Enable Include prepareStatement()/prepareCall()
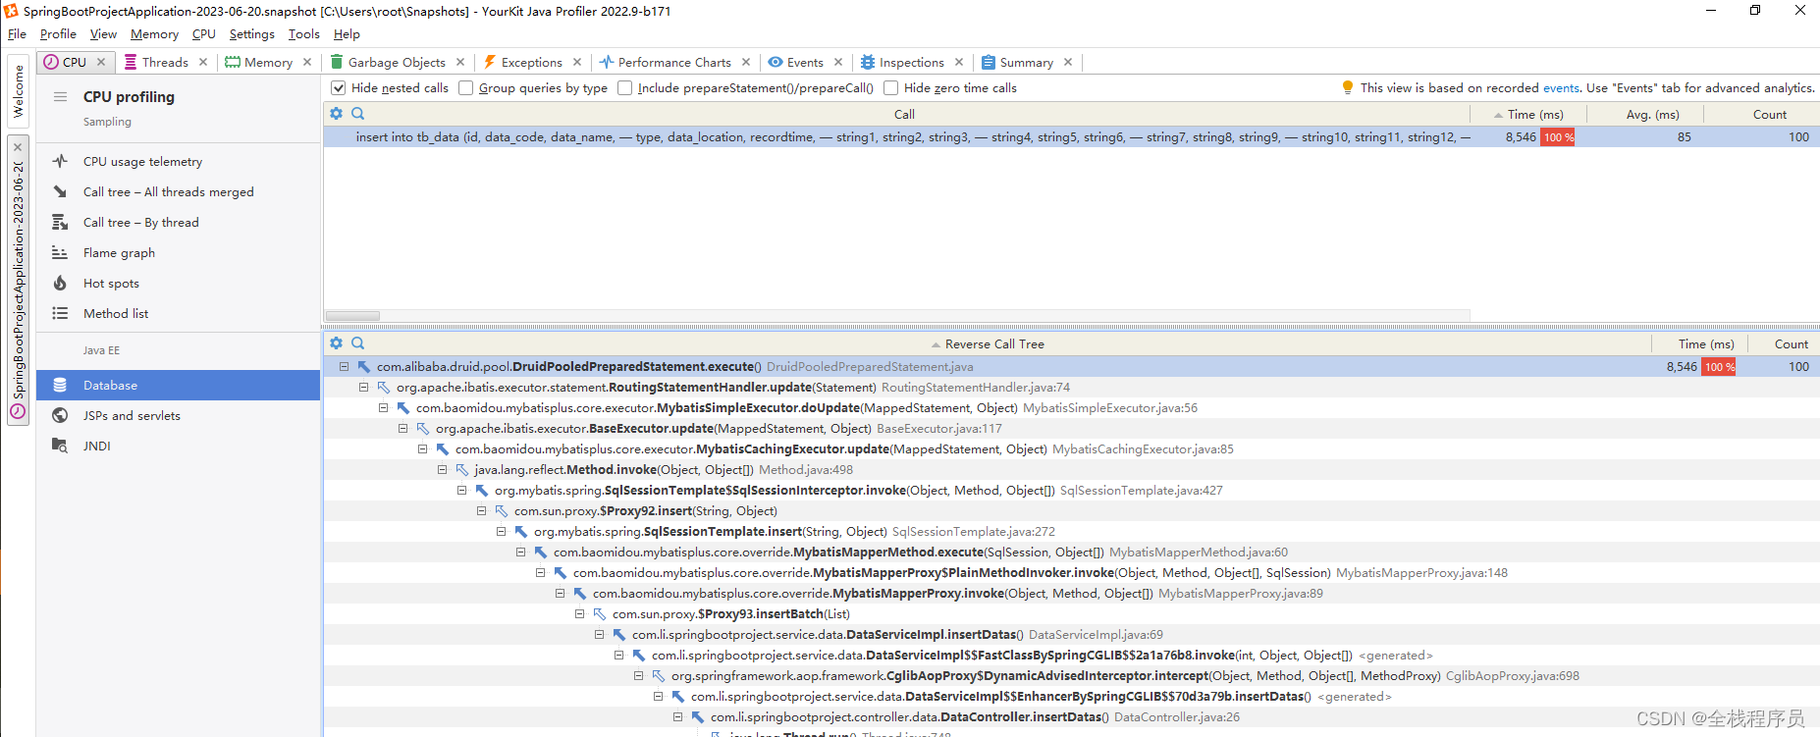 (x=625, y=87)
